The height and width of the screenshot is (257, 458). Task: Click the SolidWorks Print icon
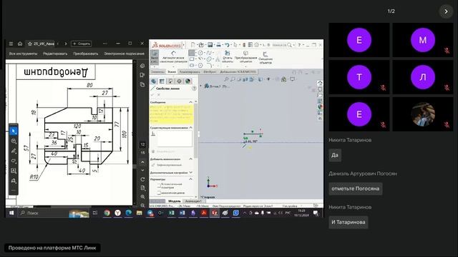pyautogui.click(x=218, y=44)
